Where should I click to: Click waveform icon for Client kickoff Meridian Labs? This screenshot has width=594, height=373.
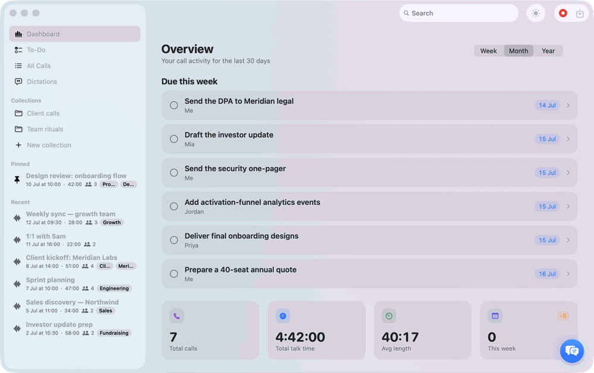tap(17, 262)
